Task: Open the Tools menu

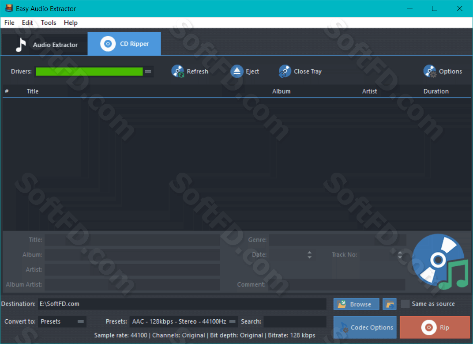Action: (49, 23)
